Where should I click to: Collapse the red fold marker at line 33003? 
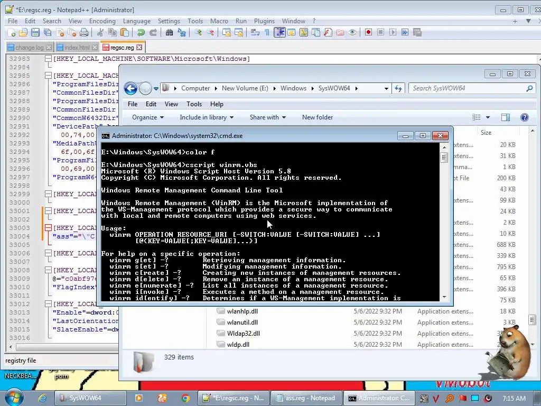(48, 228)
